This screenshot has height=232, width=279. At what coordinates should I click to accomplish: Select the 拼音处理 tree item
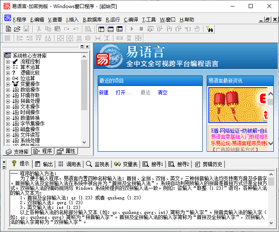(30, 101)
